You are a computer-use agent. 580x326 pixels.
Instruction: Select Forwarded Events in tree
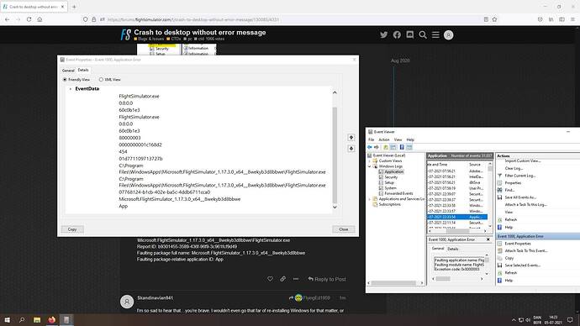coord(398,194)
